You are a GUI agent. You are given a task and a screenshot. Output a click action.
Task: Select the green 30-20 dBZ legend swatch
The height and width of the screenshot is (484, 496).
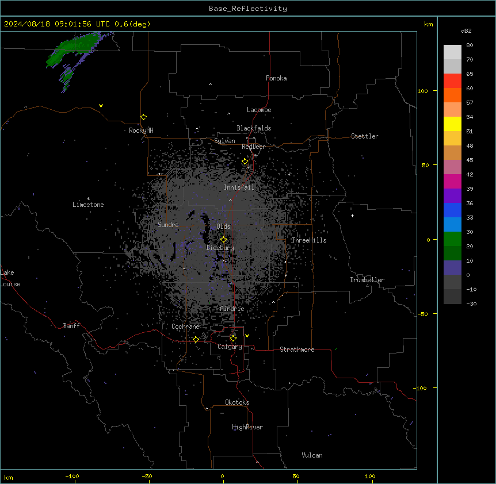(452, 239)
